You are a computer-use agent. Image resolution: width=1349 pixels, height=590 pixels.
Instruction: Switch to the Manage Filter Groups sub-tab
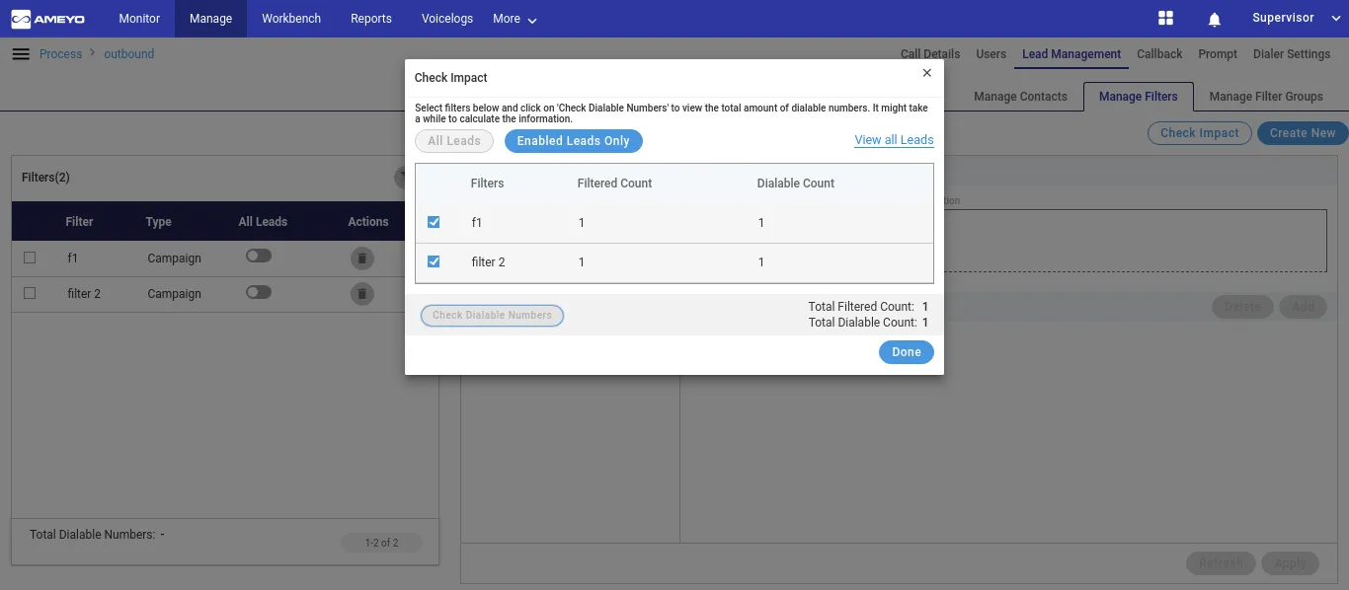pos(1266,97)
